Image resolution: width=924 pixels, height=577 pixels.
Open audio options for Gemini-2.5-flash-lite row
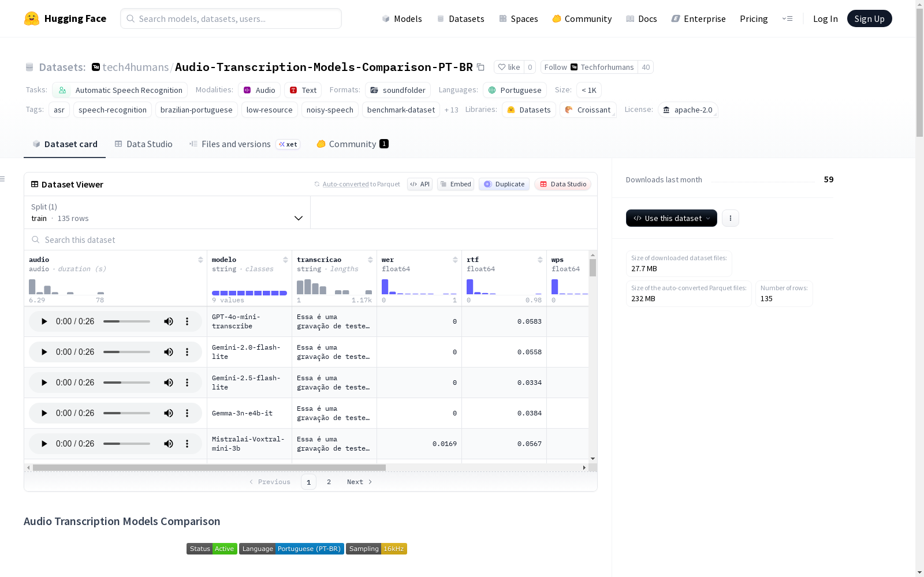point(187,383)
